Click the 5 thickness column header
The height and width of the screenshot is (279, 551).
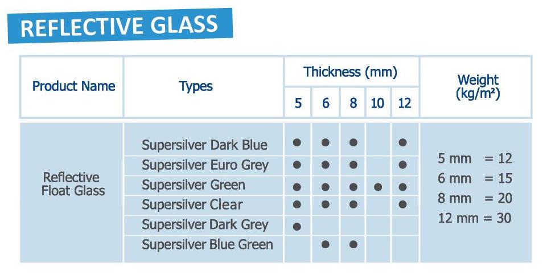(x=298, y=104)
